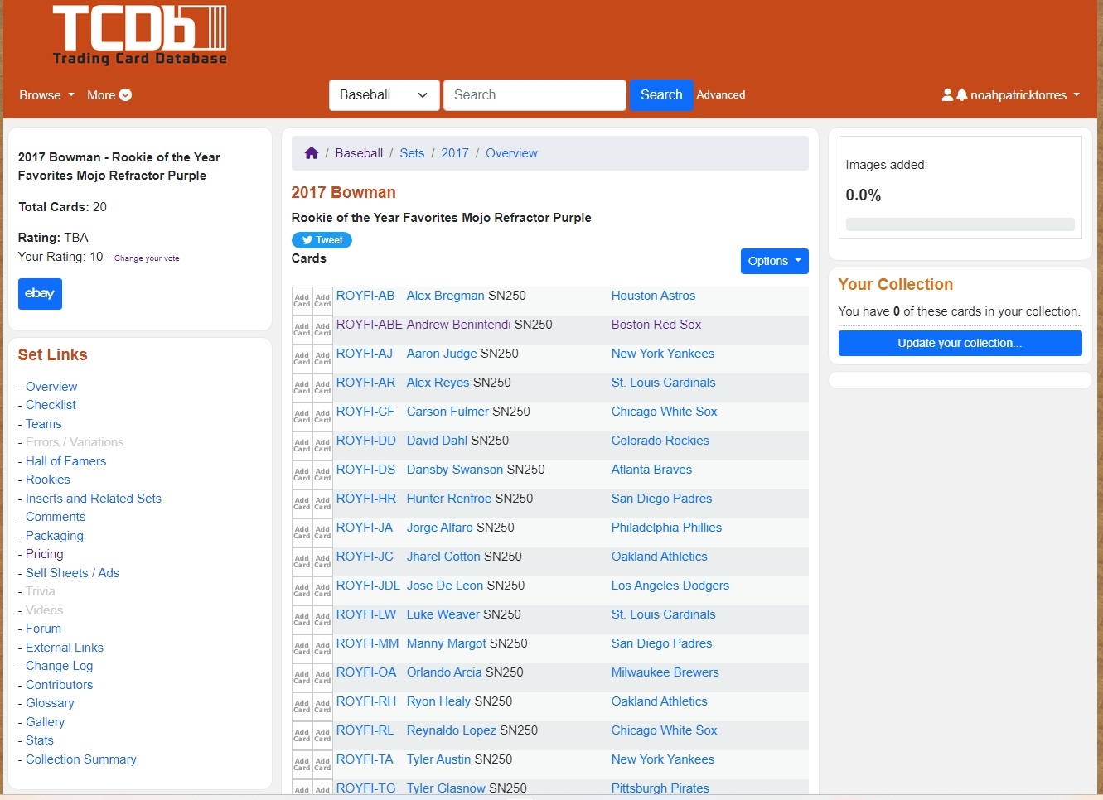Screen dimensions: 1103x800
Task: Click the 2017 breadcrumb link
Action: [455, 153]
